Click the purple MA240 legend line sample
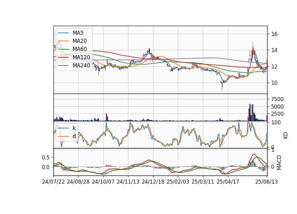 (x=63, y=65)
